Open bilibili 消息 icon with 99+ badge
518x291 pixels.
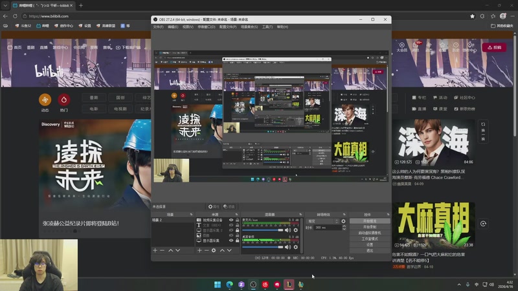click(x=416, y=47)
